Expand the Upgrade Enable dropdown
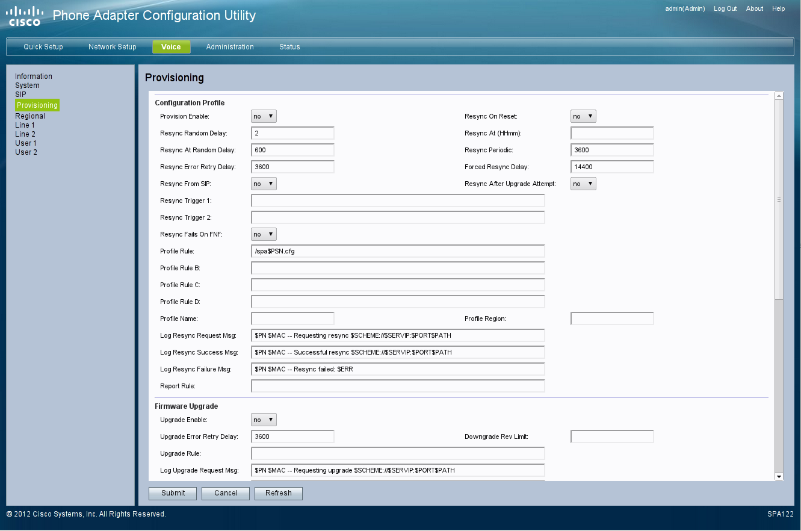This screenshot has width=801, height=531. pos(264,420)
